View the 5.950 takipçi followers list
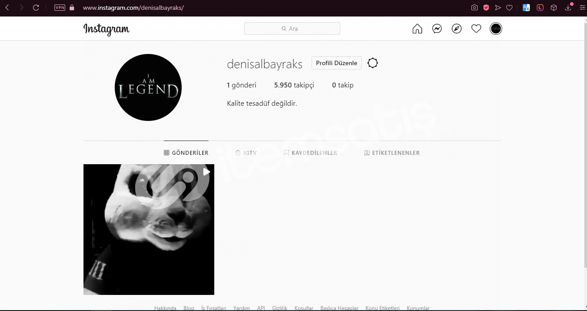The height and width of the screenshot is (311, 587). (294, 85)
